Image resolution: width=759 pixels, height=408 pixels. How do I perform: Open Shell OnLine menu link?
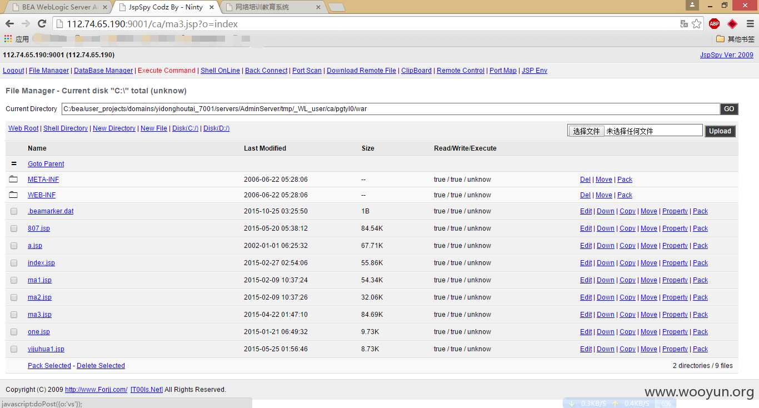[221, 71]
